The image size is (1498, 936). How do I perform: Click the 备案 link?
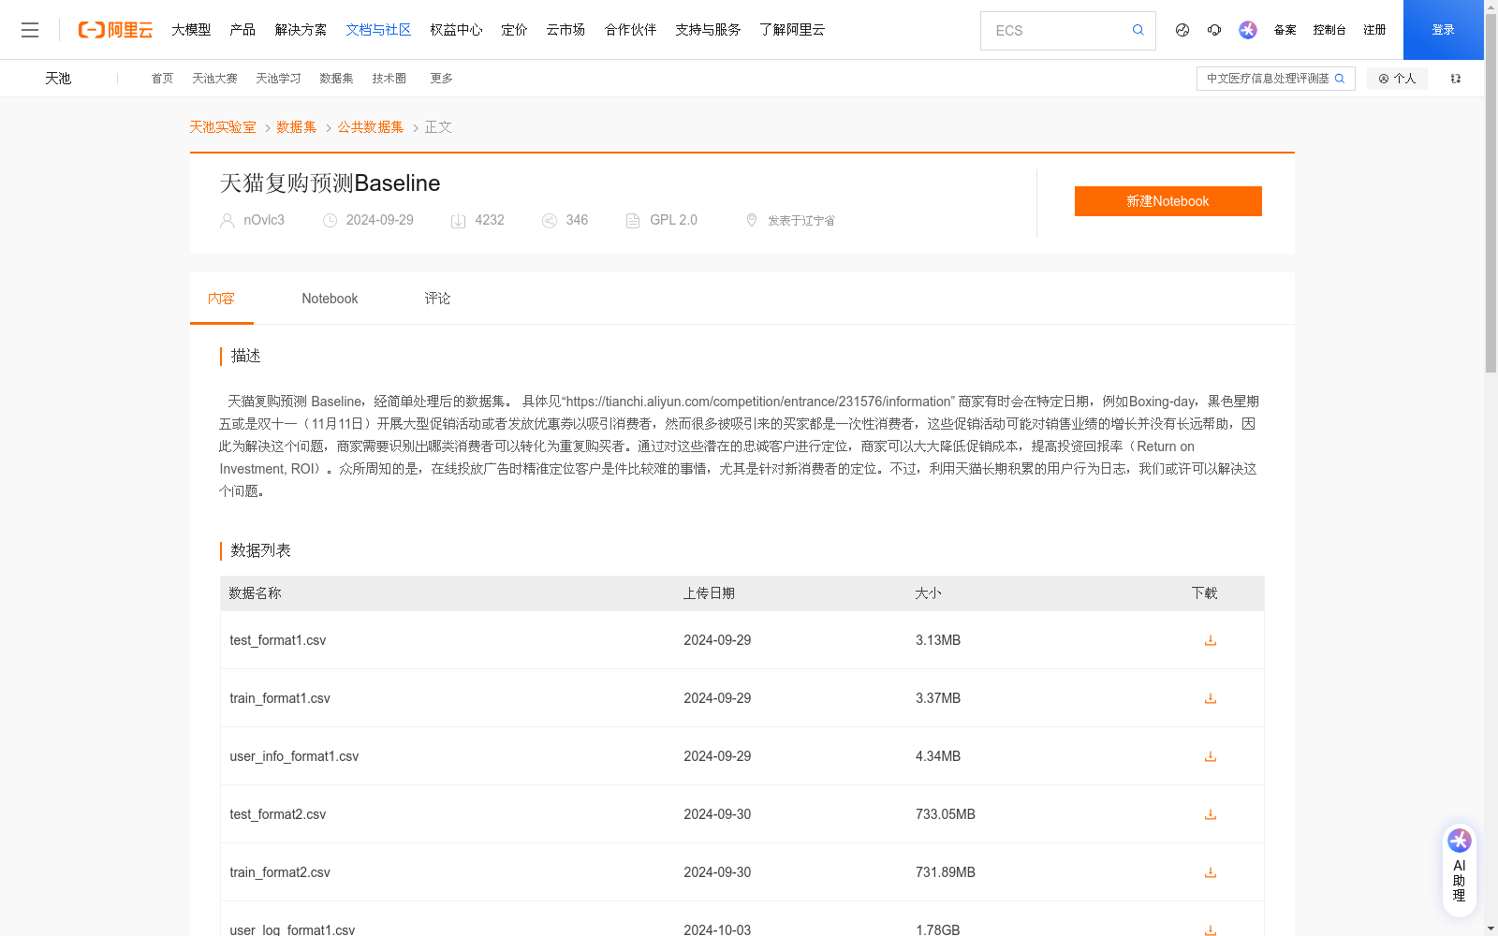[x=1285, y=30]
